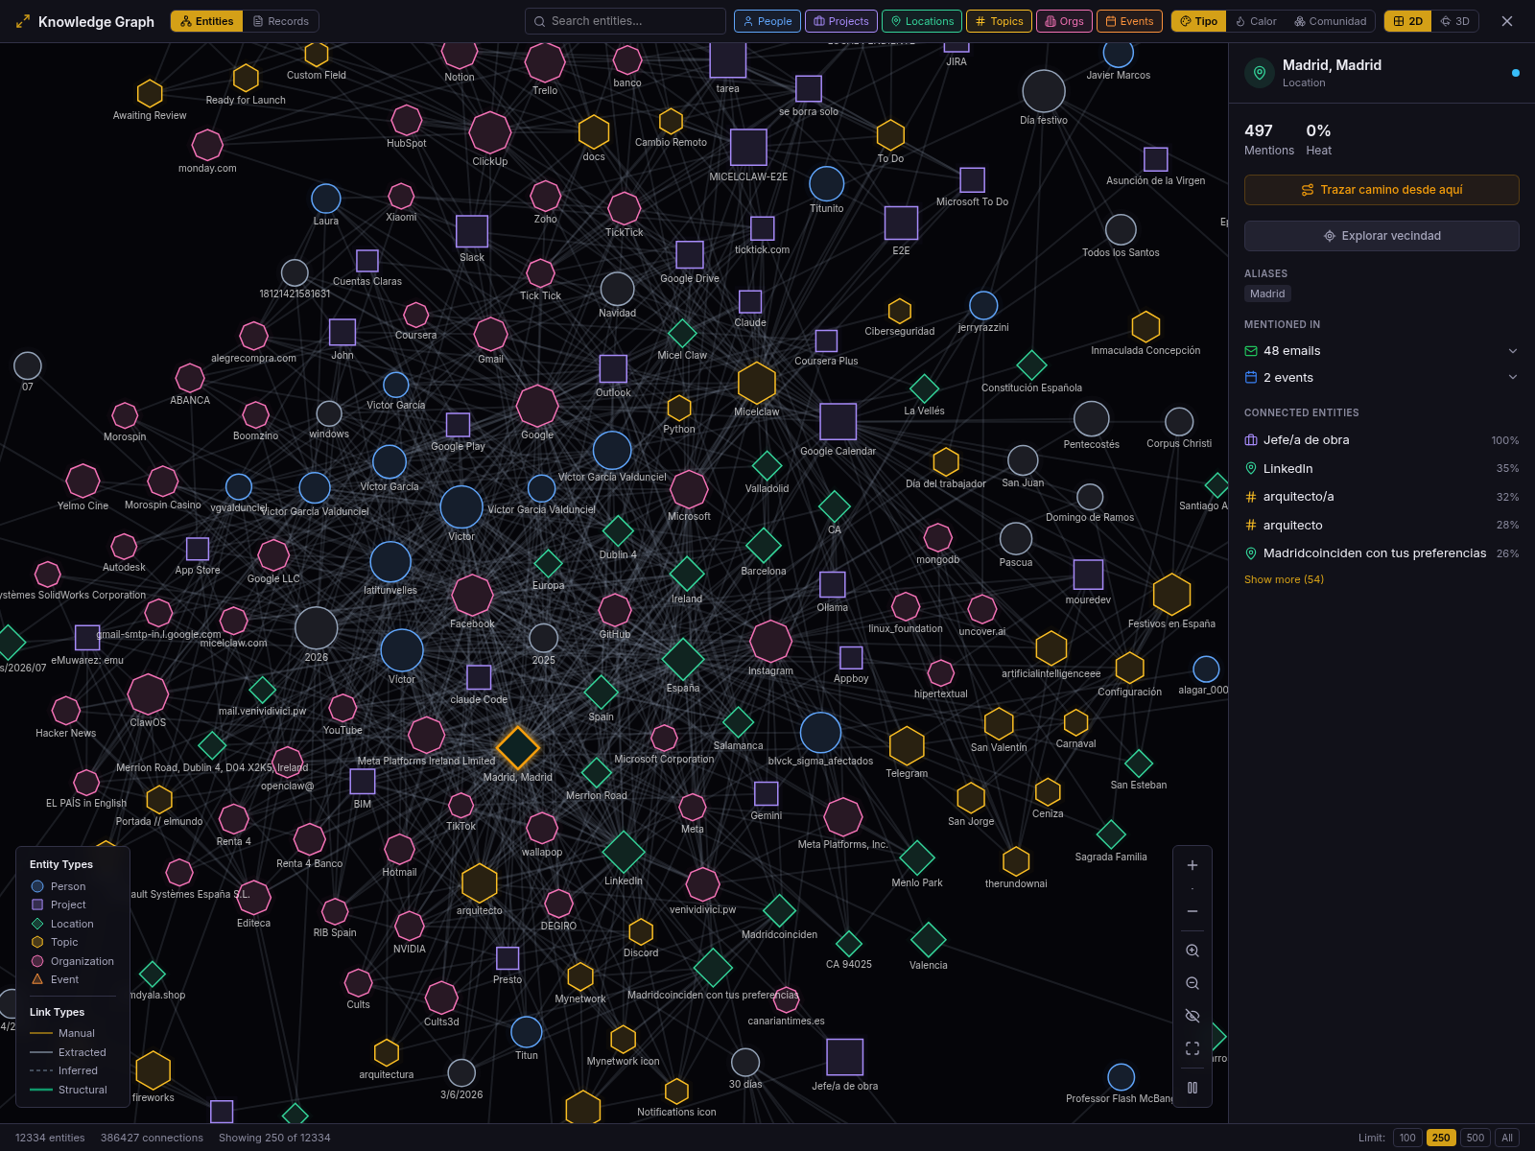Select the blvck_sigma_afectados person node
Screen dimensions: 1535x1151
point(820,733)
